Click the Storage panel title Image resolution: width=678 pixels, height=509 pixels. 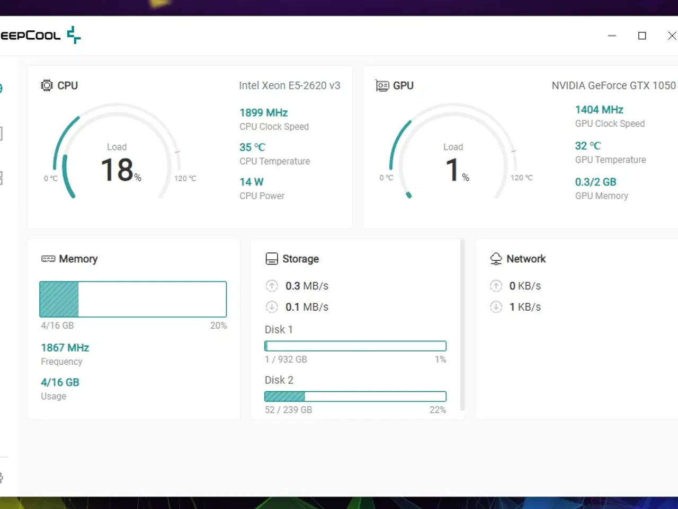(301, 259)
